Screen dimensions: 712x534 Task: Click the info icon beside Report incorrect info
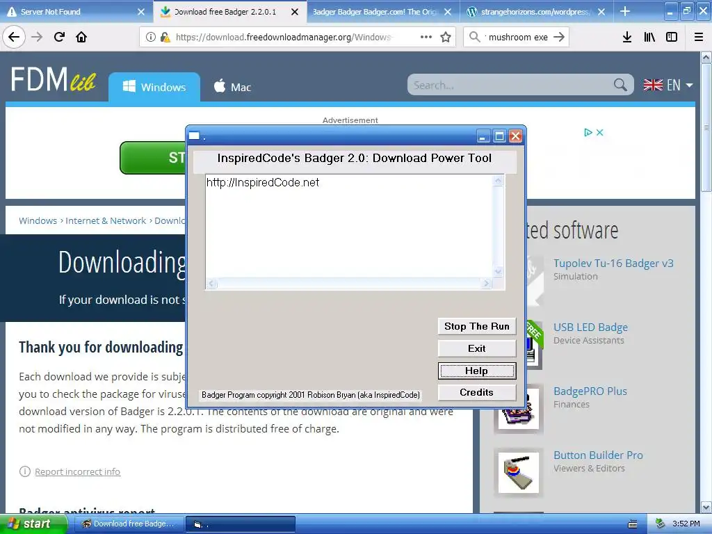(24, 471)
